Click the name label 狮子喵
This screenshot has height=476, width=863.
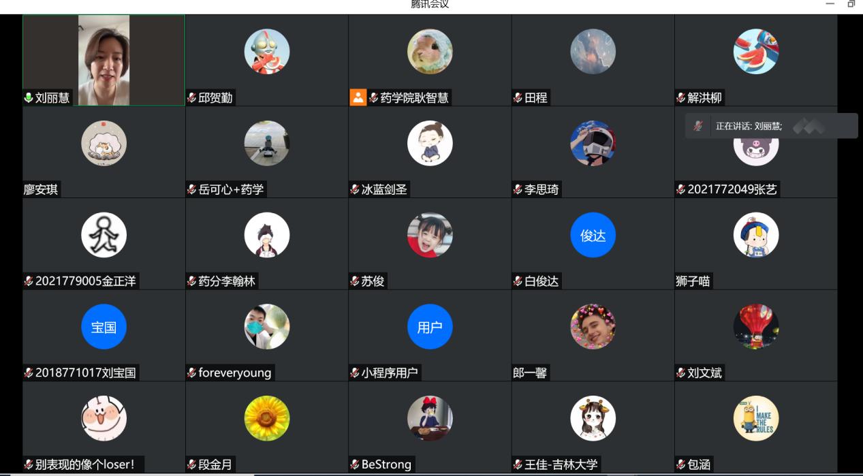pos(693,281)
